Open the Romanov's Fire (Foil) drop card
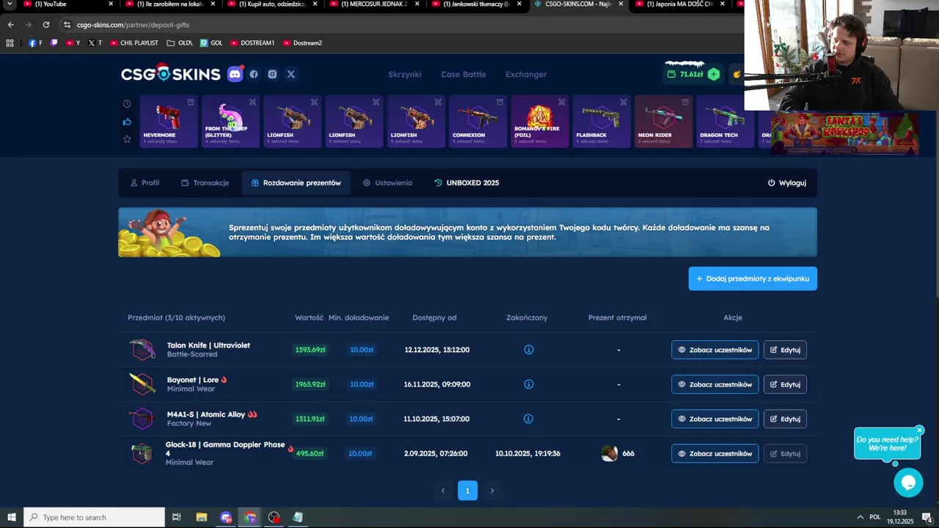 point(539,121)
